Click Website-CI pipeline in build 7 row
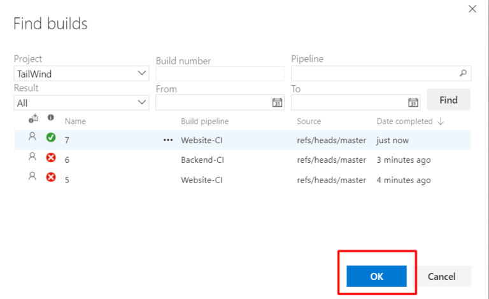 [x=202, y=140]
